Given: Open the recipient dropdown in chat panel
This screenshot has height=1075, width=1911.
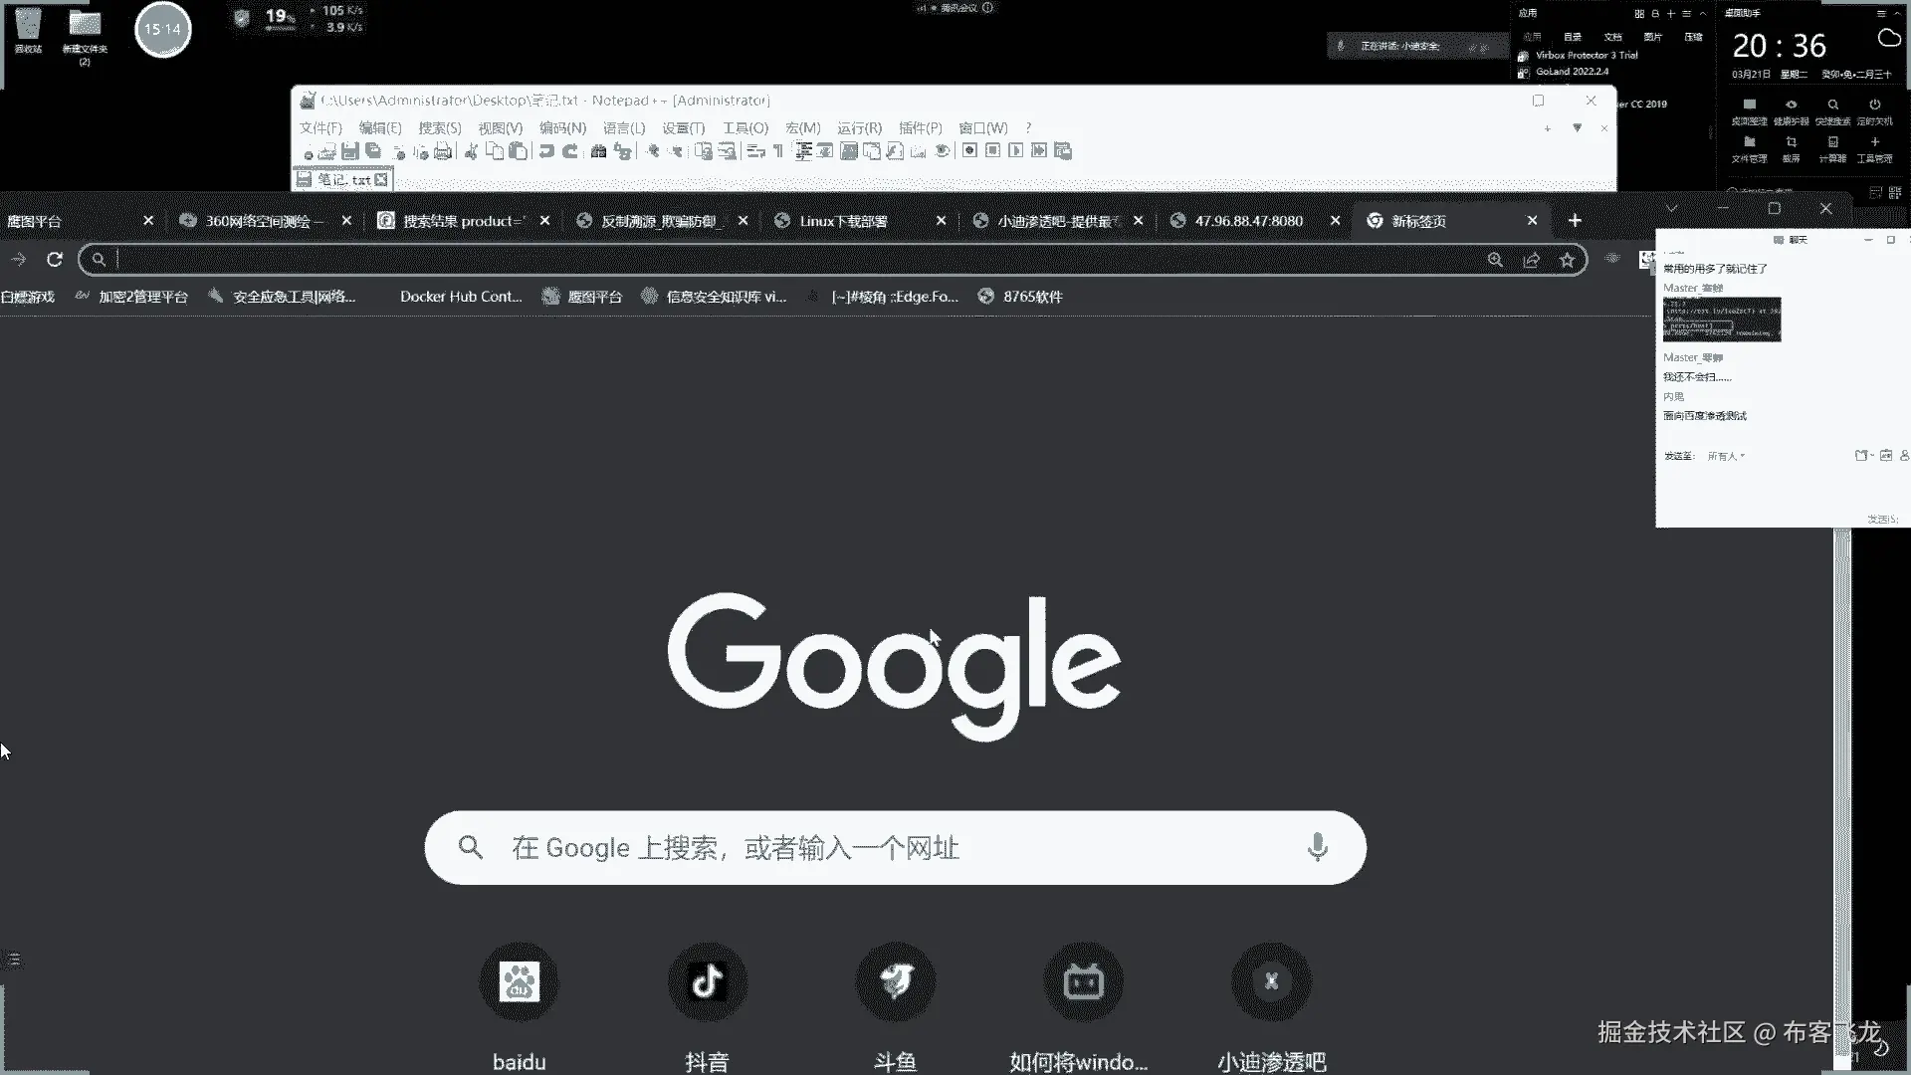Looking at the screenshot, I should click(1726, 456).
